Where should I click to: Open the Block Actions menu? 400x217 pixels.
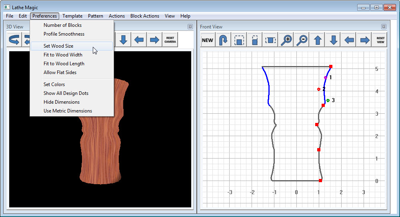click(x=145, y=16)
